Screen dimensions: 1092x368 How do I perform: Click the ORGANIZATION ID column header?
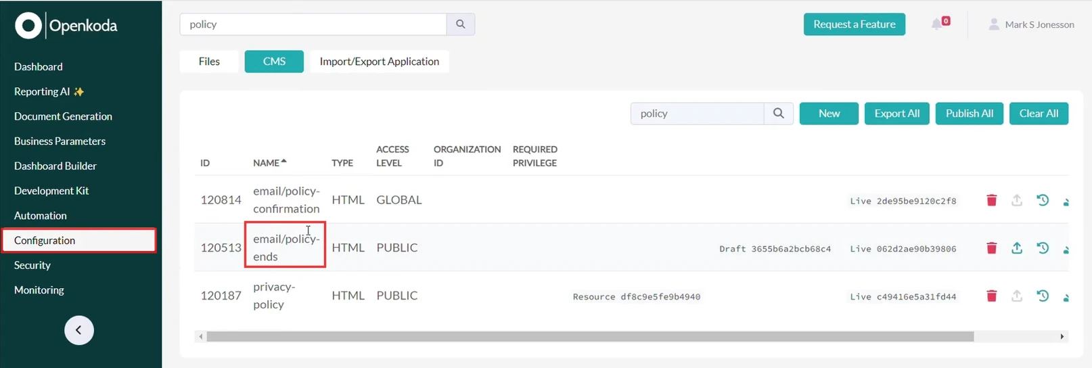468,156
